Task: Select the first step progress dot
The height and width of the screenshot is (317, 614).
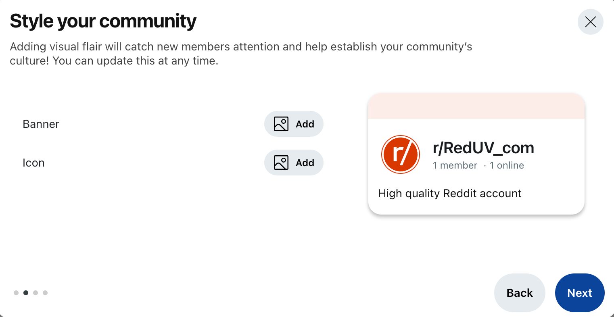Action: [16, 293]
